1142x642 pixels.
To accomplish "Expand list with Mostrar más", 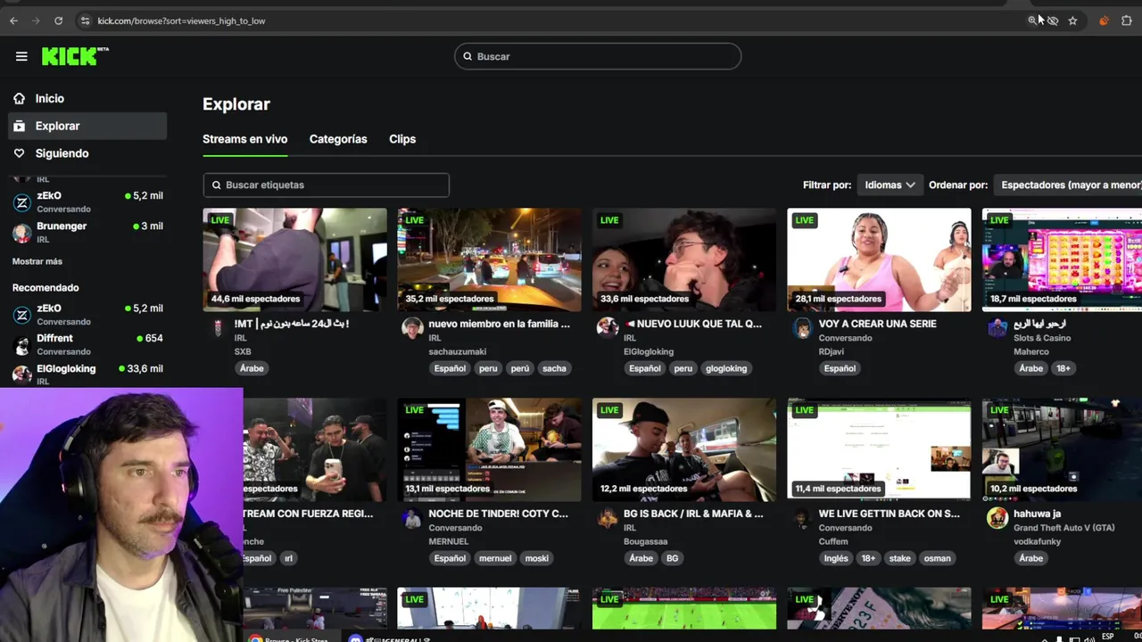I will (37, 261).
